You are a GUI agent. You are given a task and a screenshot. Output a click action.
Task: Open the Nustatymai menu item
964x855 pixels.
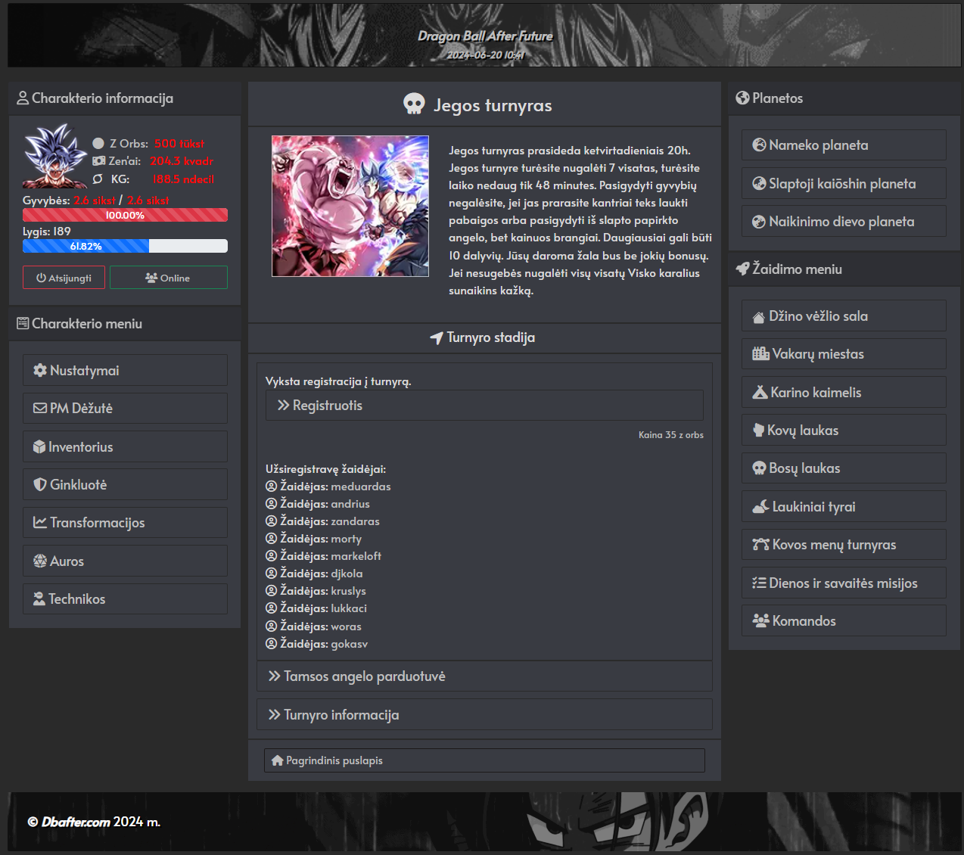click(125, 371)
